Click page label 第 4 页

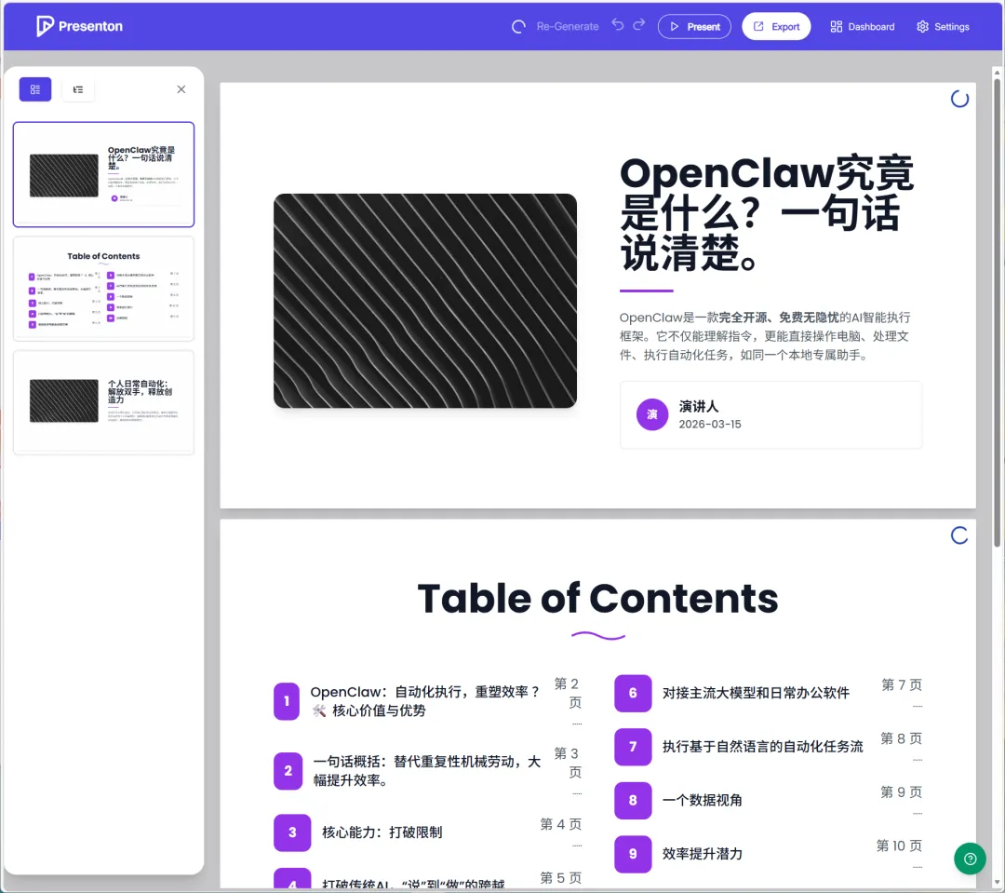coord(561,824)
